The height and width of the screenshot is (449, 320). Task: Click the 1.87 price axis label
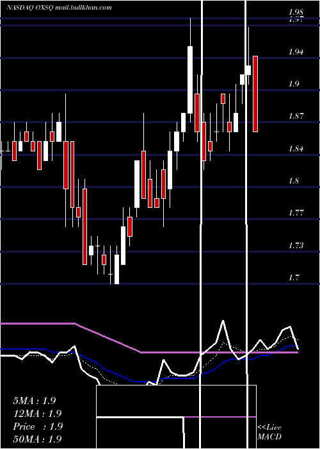tap(296, 116)
